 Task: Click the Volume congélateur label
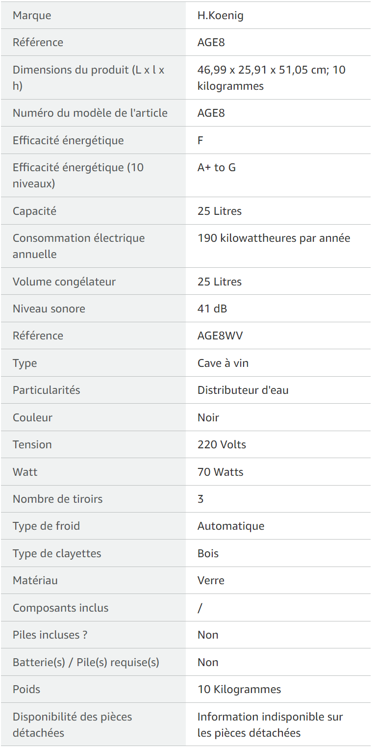pos(64,282)
